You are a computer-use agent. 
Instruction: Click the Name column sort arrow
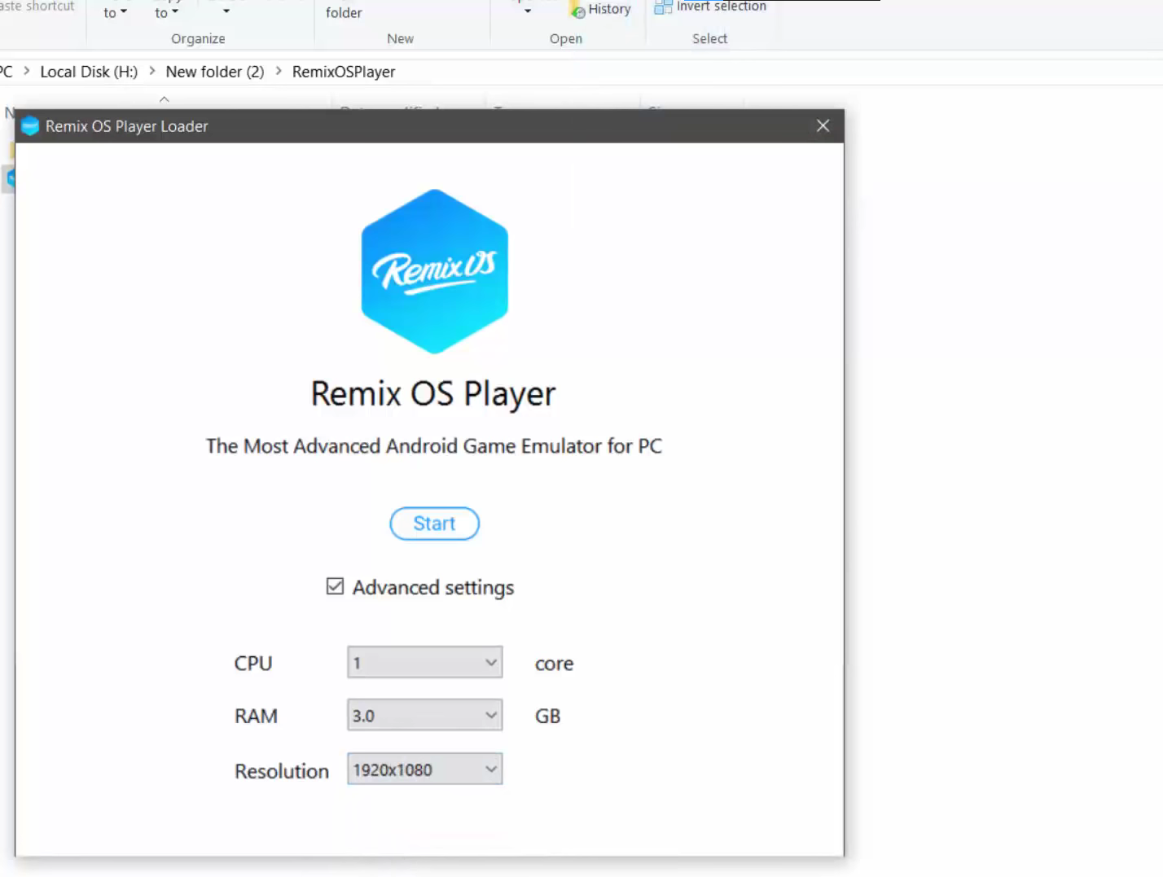(x=165, y=99)
